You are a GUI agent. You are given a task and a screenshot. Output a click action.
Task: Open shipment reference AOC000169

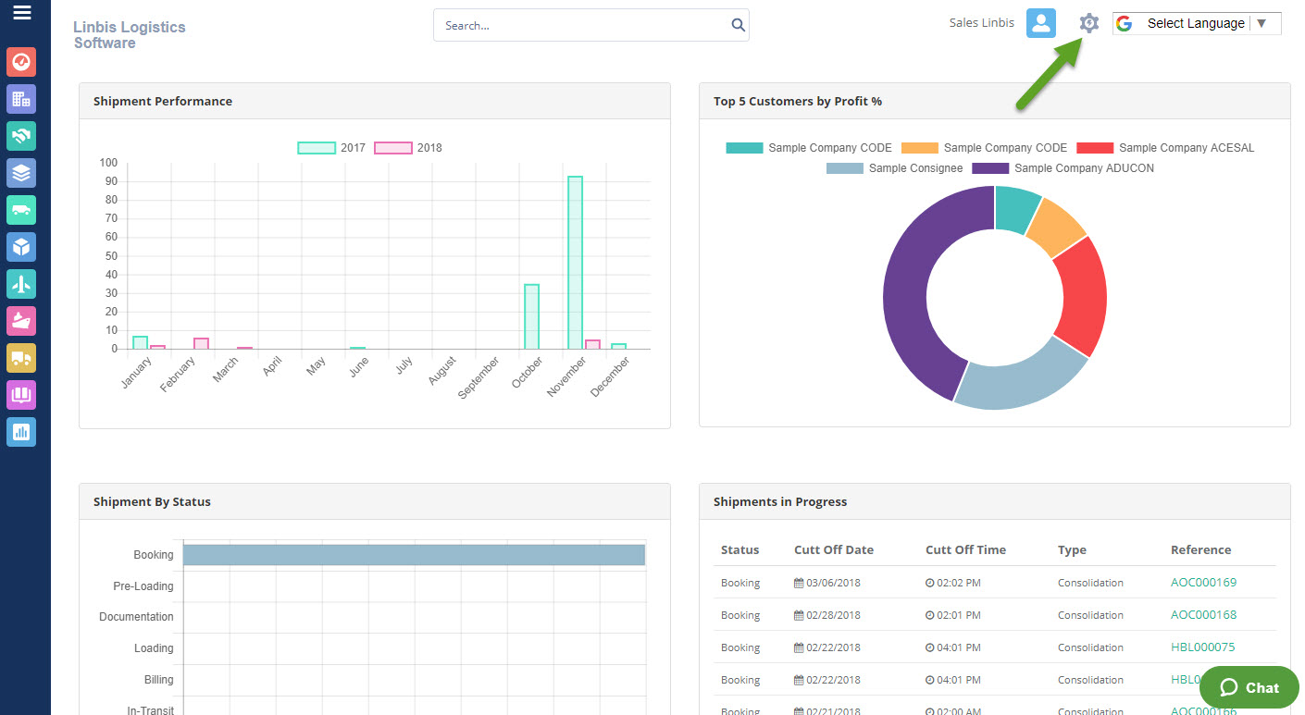(x=1202, y=582)
